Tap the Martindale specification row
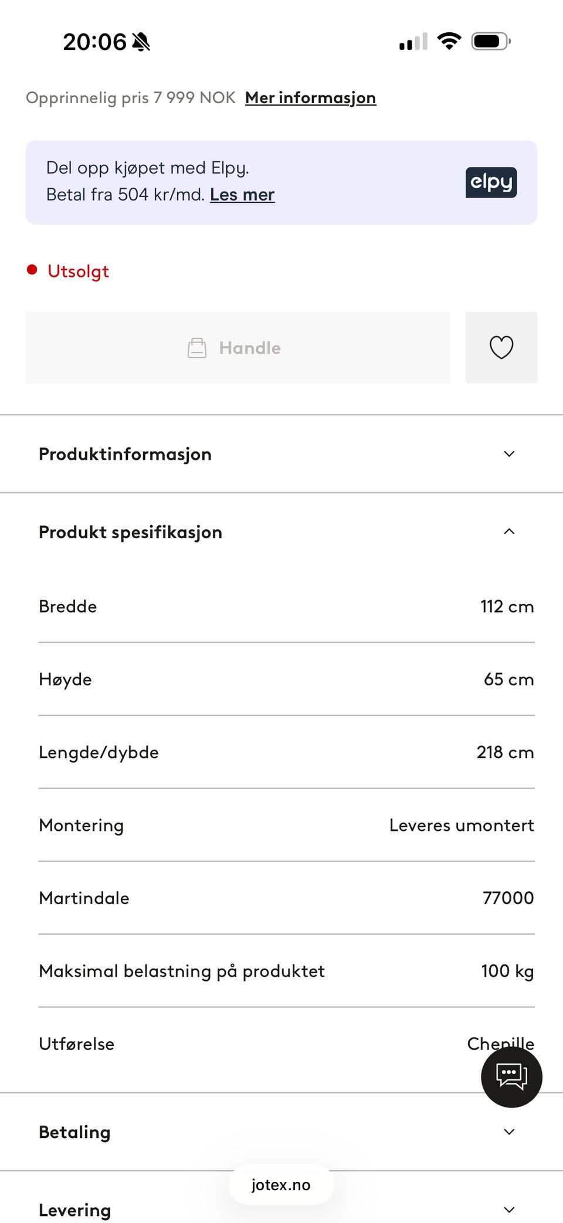Viewport: 563px width, 1223px height. [x=286, y=898]
